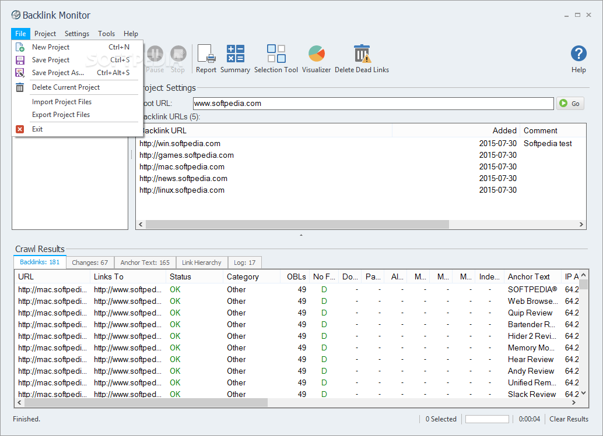This screenshot has width=603, height=436.
Task: Exit the application via File menu
Action: 37,129
